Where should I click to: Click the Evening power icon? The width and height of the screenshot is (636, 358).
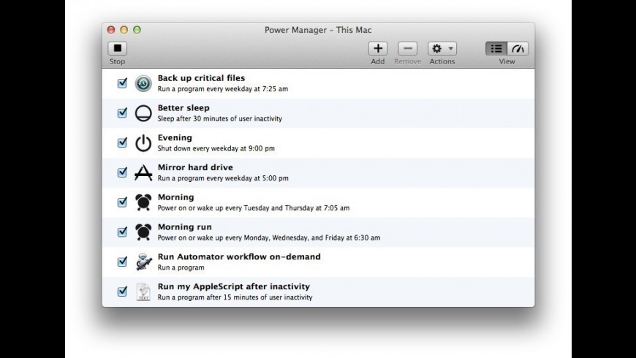click(x=143, y=143)
